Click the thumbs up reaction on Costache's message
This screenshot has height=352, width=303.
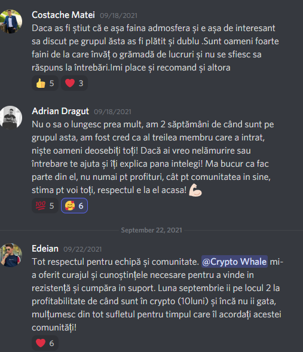click(x=45, y=83)
